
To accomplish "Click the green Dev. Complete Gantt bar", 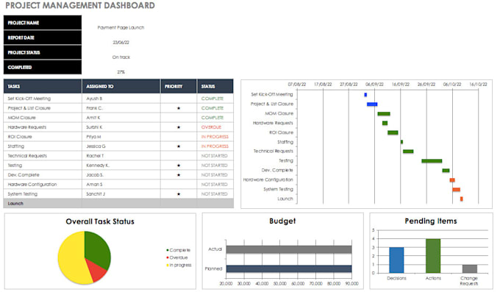I will point(446,171).
